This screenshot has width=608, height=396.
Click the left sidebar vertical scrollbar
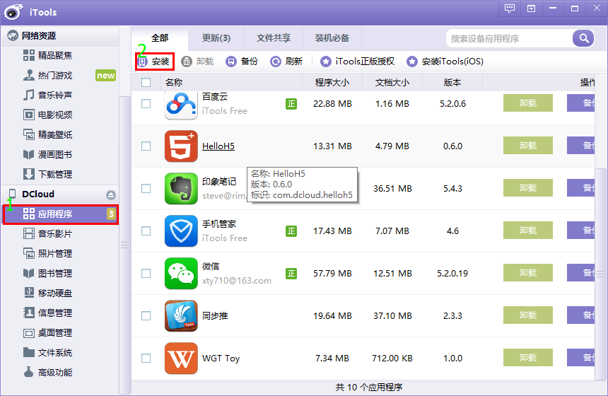124,245
